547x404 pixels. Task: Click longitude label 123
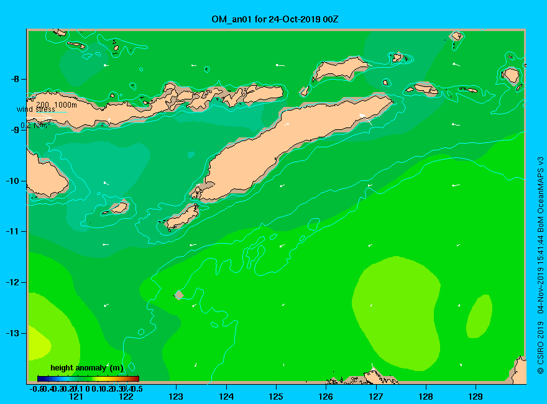[176, 397]
